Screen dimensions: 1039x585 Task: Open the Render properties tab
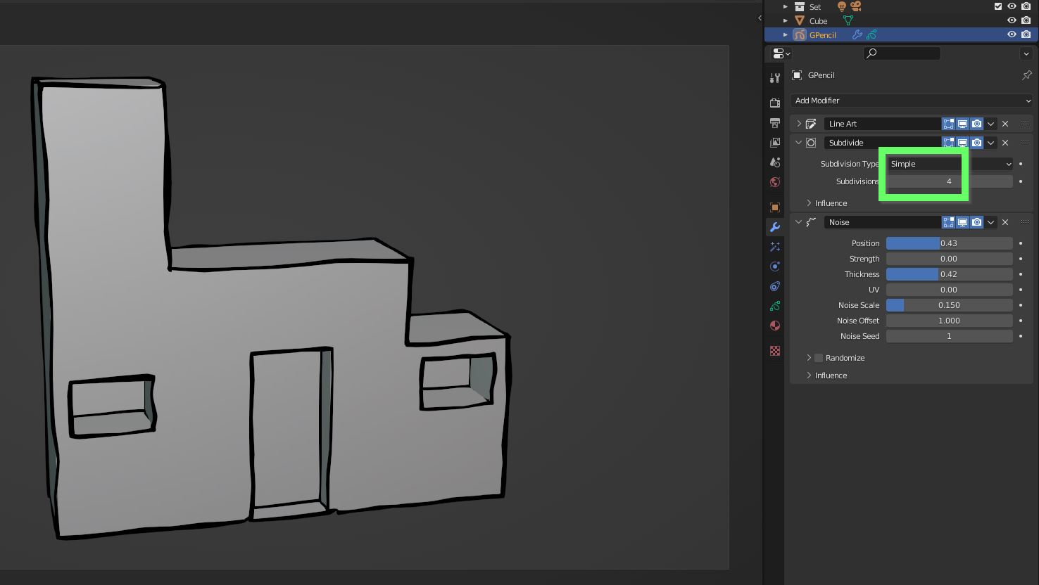(774, 102)
